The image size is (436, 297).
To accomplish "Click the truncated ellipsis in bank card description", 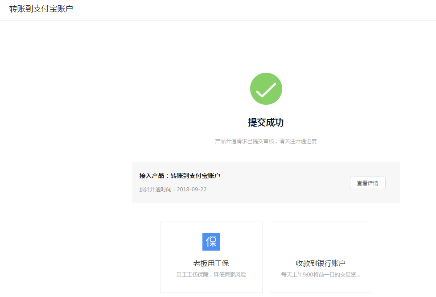I will pos(358,275).
